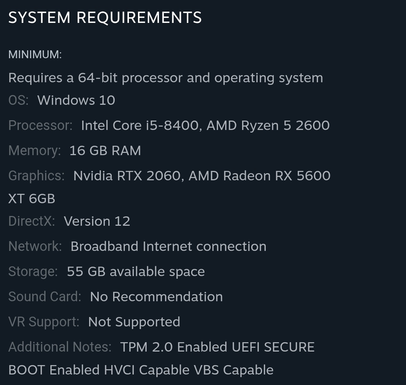406x385 pixels.
Task: Select the Windows 10 text
Action: coord(76,100)
